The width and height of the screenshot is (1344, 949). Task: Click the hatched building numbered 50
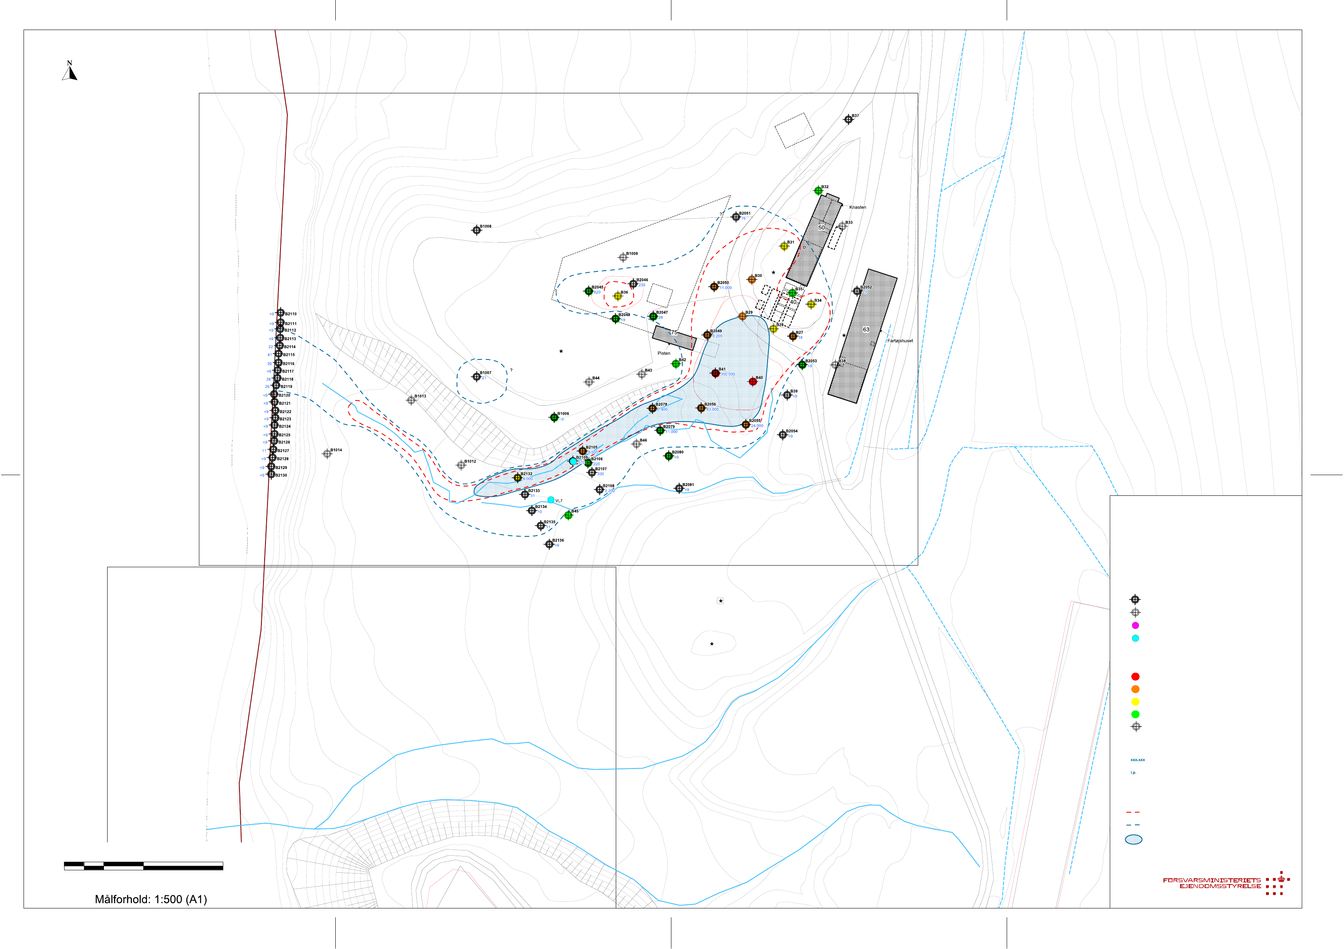click(x=813, y=240)
